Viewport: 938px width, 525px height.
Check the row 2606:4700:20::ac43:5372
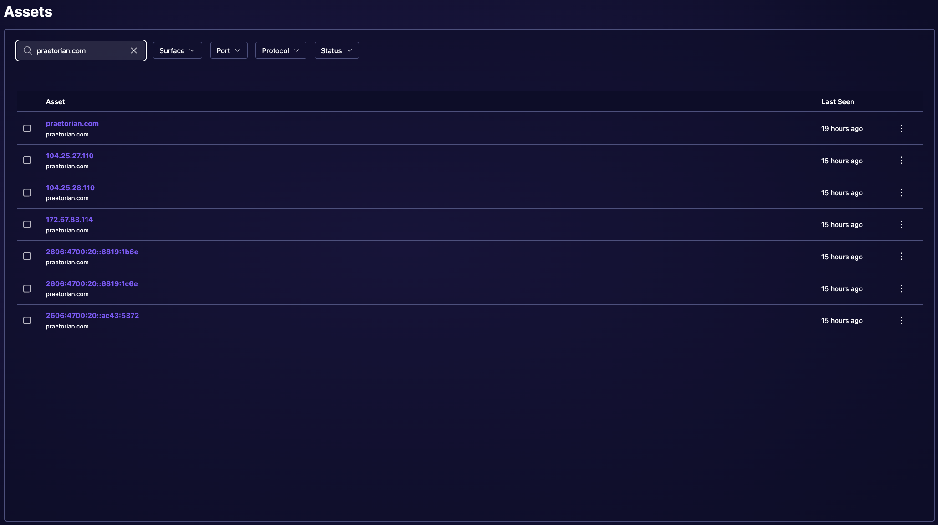point(27,321)
